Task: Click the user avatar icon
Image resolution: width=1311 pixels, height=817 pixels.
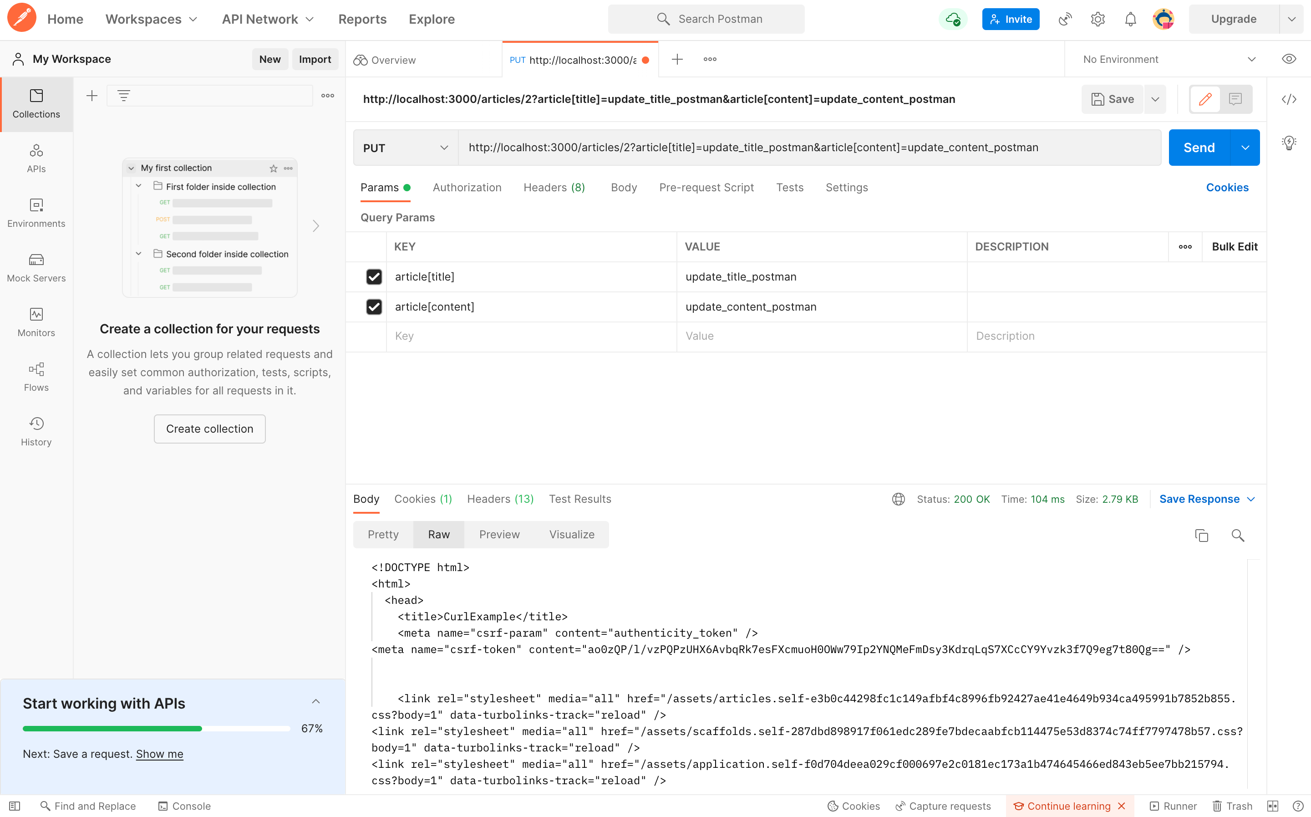Action: [1163, 19]
